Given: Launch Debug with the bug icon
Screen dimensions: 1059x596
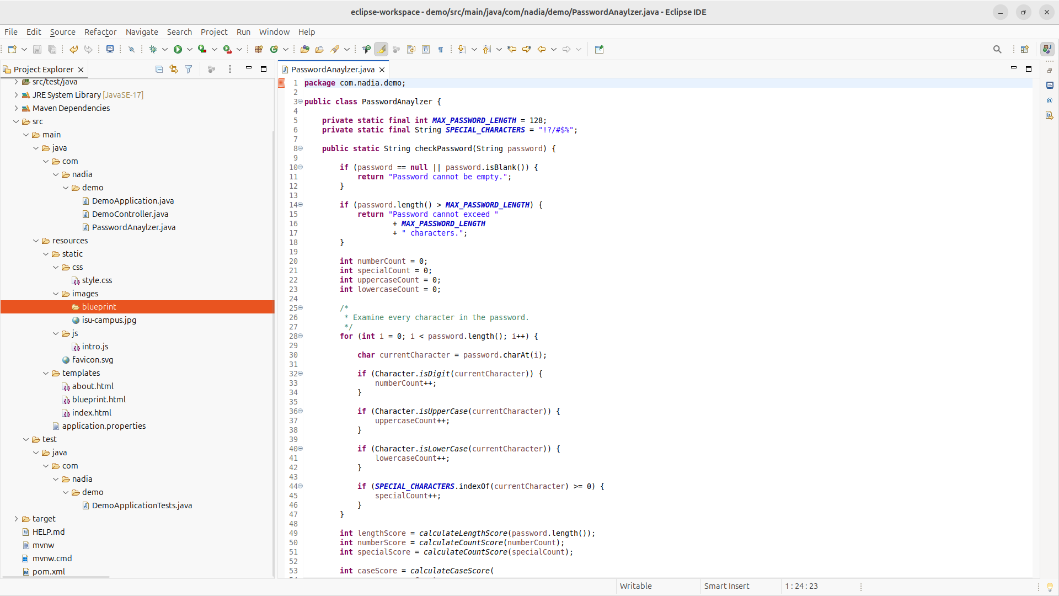Looking at the screenshot, I should 153,50.
